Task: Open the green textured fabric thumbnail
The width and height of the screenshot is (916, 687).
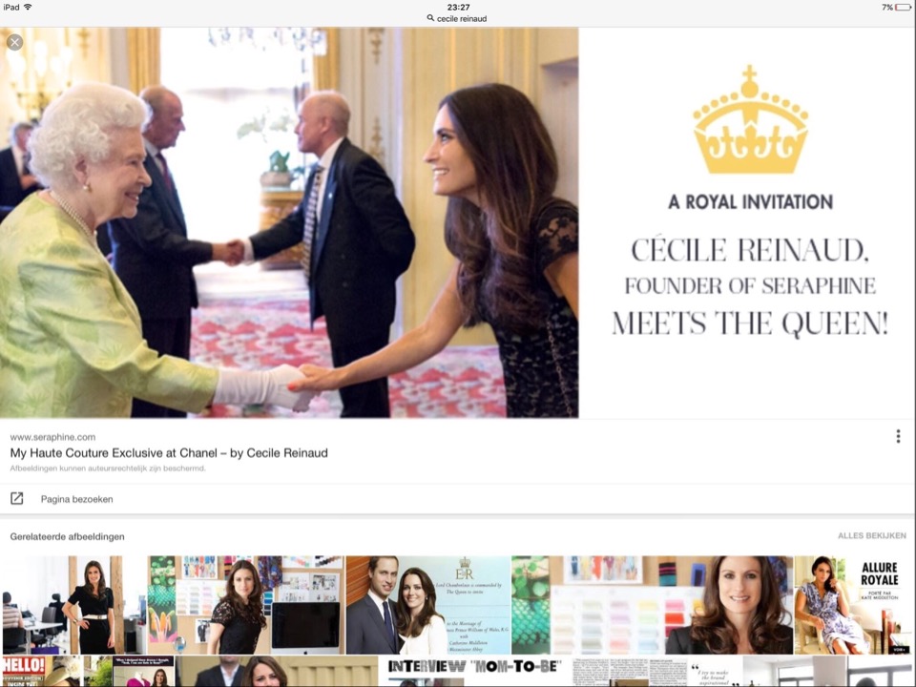Action: coord(531,605)
